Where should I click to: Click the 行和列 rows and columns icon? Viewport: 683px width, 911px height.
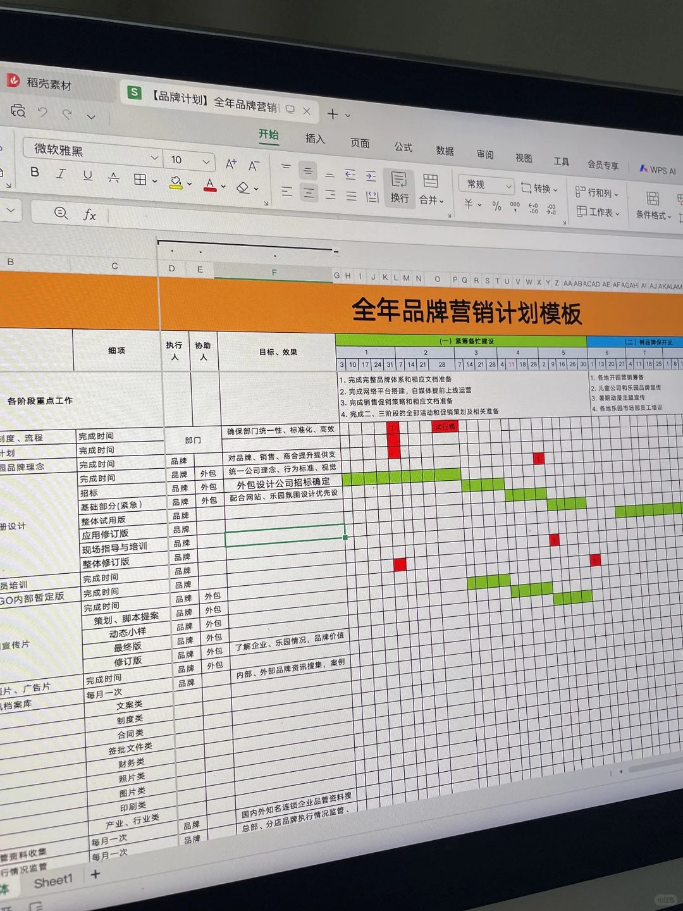click(x=594, y=192)
